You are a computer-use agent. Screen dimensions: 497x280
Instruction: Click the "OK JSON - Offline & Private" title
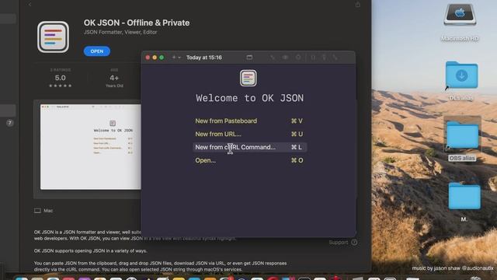[137, 23]
